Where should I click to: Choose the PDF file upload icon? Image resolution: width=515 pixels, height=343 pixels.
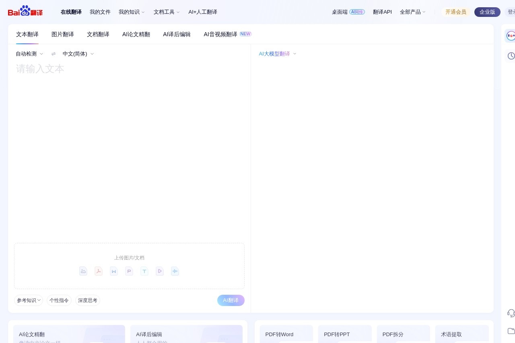[99, 271]
